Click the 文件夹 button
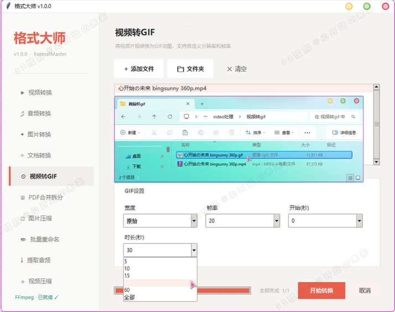 pyautogui.click(x=190, y=69)
